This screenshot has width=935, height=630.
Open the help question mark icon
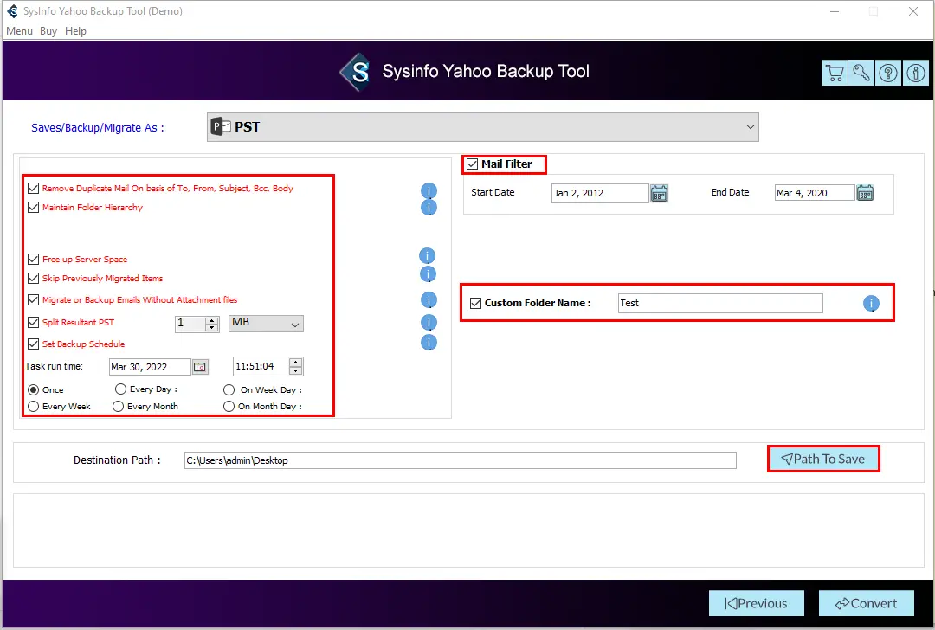[x=888, y=74]
